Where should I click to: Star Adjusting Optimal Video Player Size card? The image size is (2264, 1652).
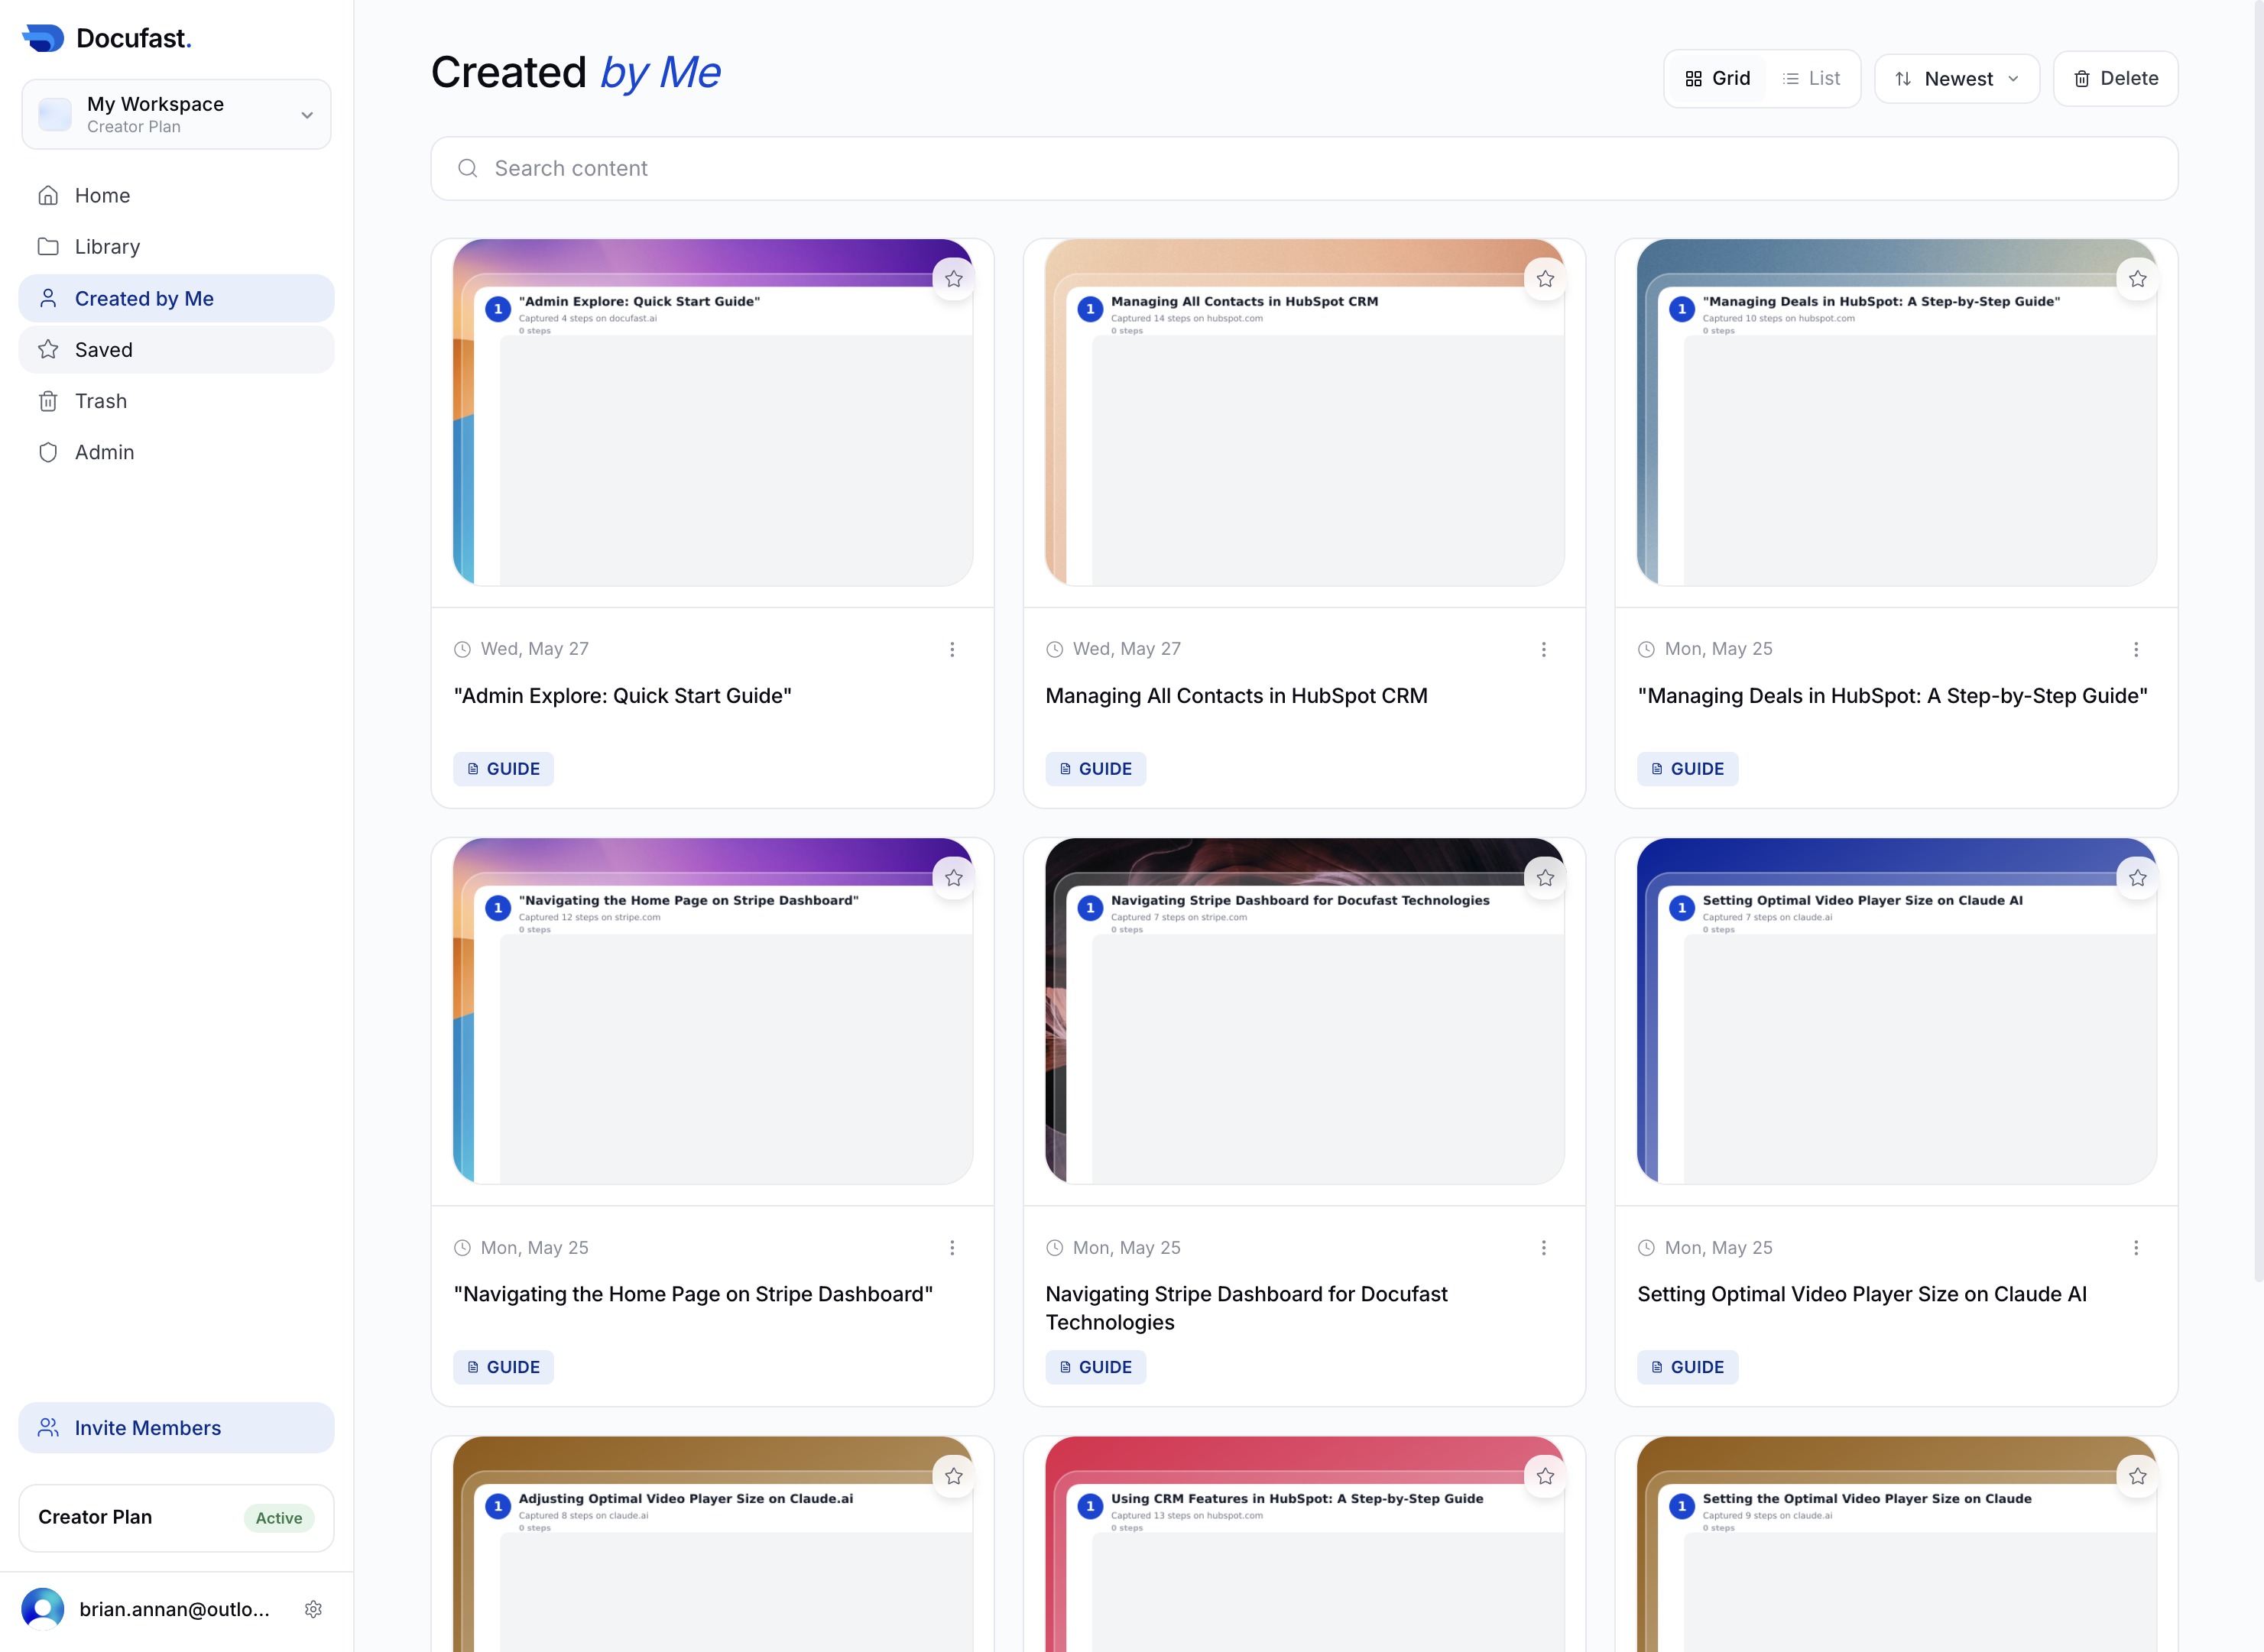pos(953,1476)
